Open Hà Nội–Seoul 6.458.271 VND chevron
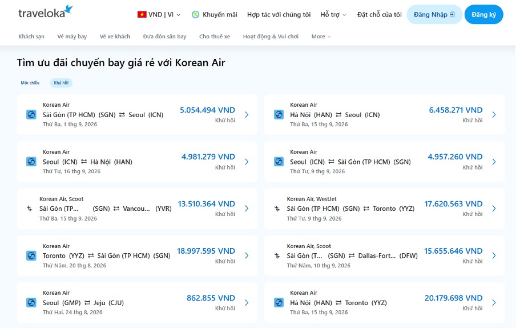Screen dimensions: 516x328 pos(494,115)
